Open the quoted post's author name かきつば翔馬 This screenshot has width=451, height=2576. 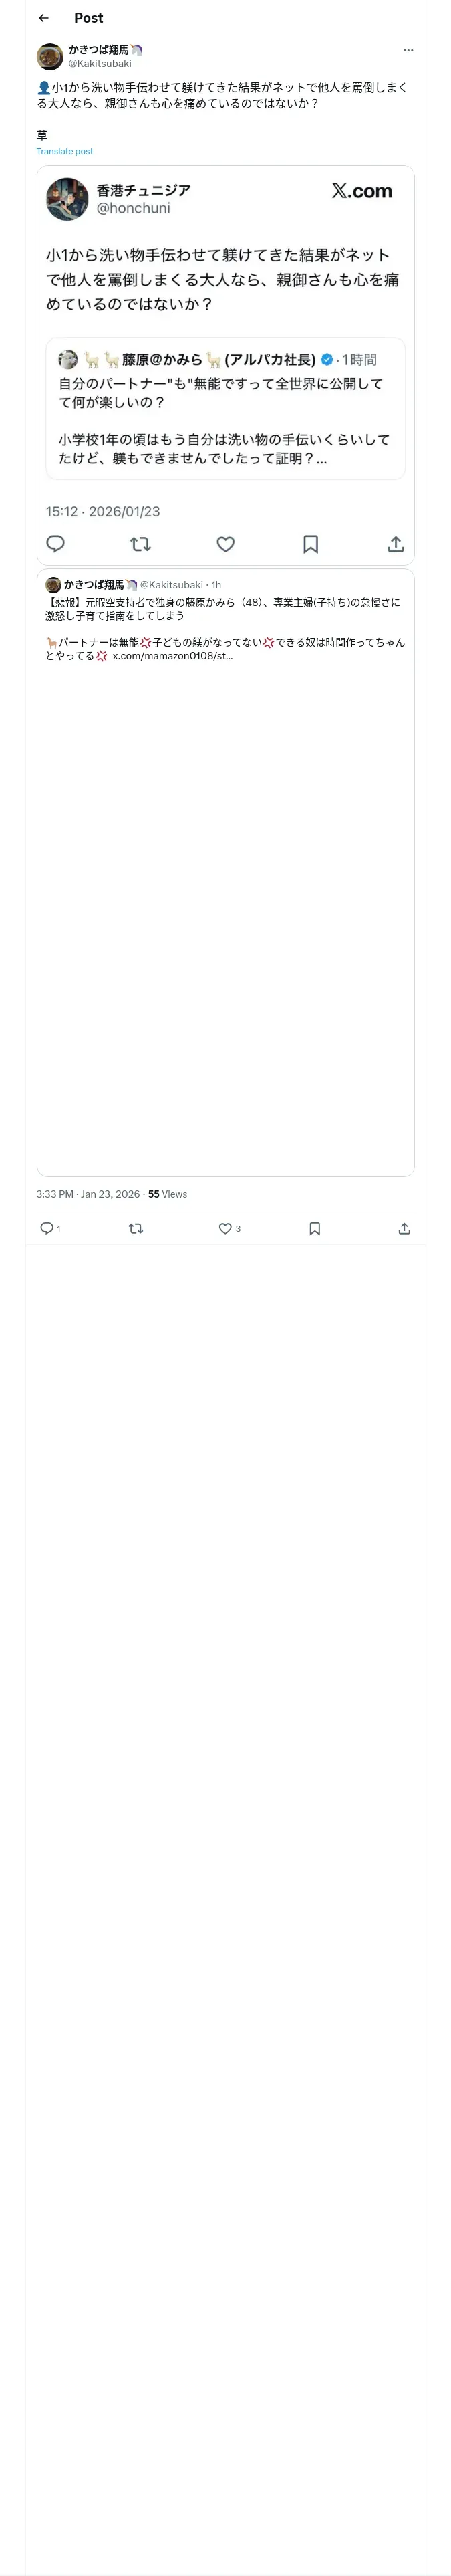(94, 585)
